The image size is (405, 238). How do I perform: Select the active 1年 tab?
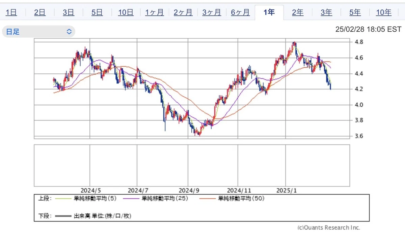tap(269, 12)
